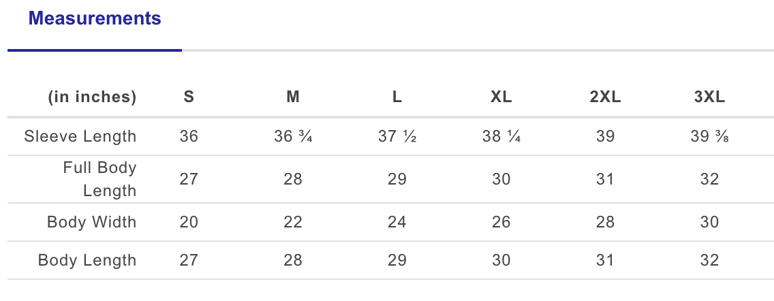This screenshot has height=301, width=774.
Task: Click the 36 ¾ sleeve length value
Action: [293, 136]
